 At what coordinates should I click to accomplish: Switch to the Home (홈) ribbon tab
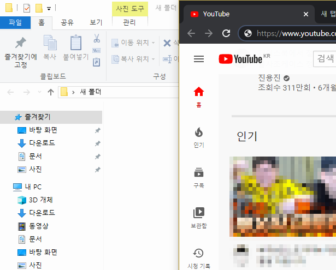click(42, 22)
